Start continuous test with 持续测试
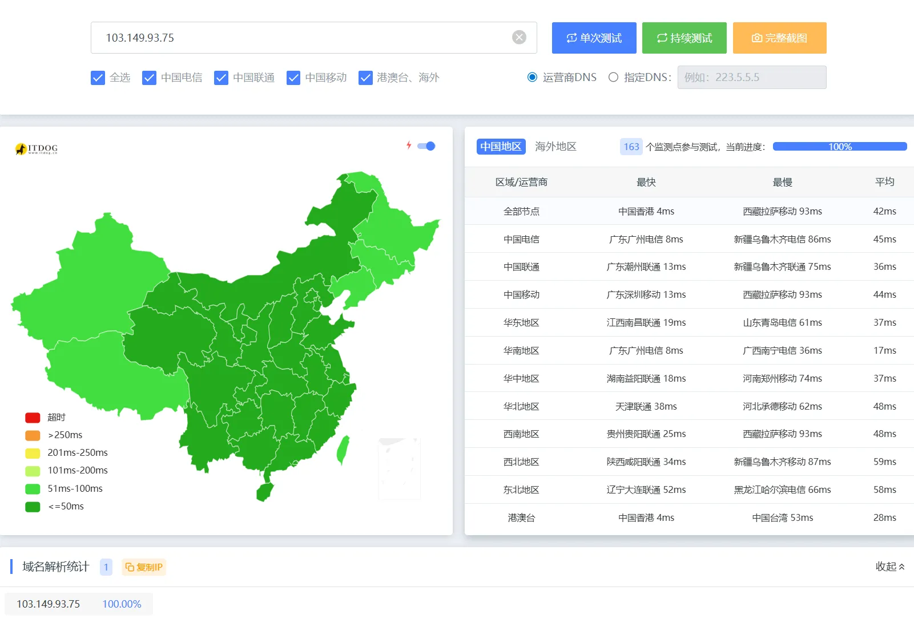This screenshot has width=914, height=623. pyautogui.click(x=684, y=38)
